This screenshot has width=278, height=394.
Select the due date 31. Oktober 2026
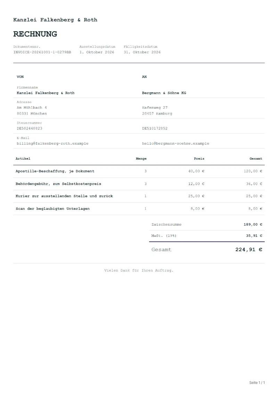(142, 52)
